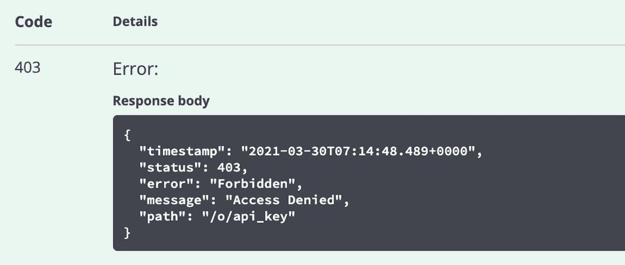Click the "/o/api_key" path value
The height and width of the screenshot is (265, 625).
tap(249, 216)
